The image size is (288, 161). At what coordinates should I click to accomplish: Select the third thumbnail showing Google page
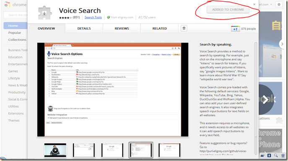[112, 151]
